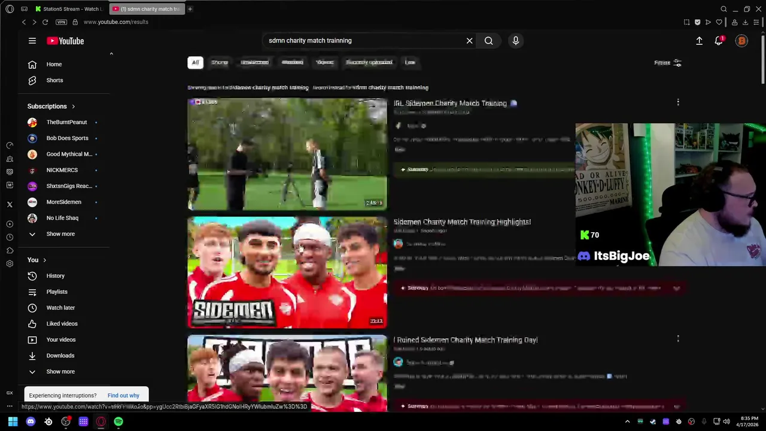The image size is (766, 431).
Task: Open the browser snapshot tool icon
Action: click(x=686, y=22)
